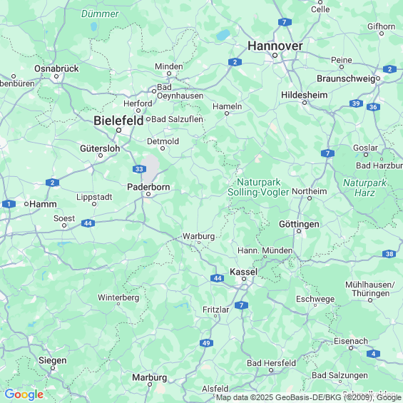Click the A49 highway shield south of Fritzlar
Viewport: 403px width, 403px height.
tap(206, 343)
